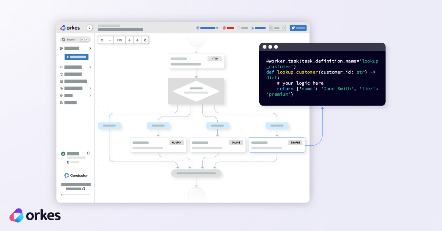Click the '# your logic here' comment line
This screenshot has height=231, width=442.
pyautogui.click(x=300, y=83)
